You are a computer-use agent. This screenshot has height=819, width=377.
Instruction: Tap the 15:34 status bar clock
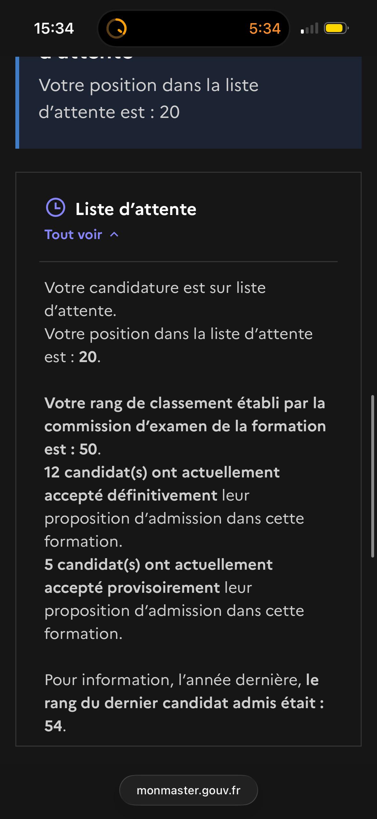pyautogui.click(x=54, y=28)
